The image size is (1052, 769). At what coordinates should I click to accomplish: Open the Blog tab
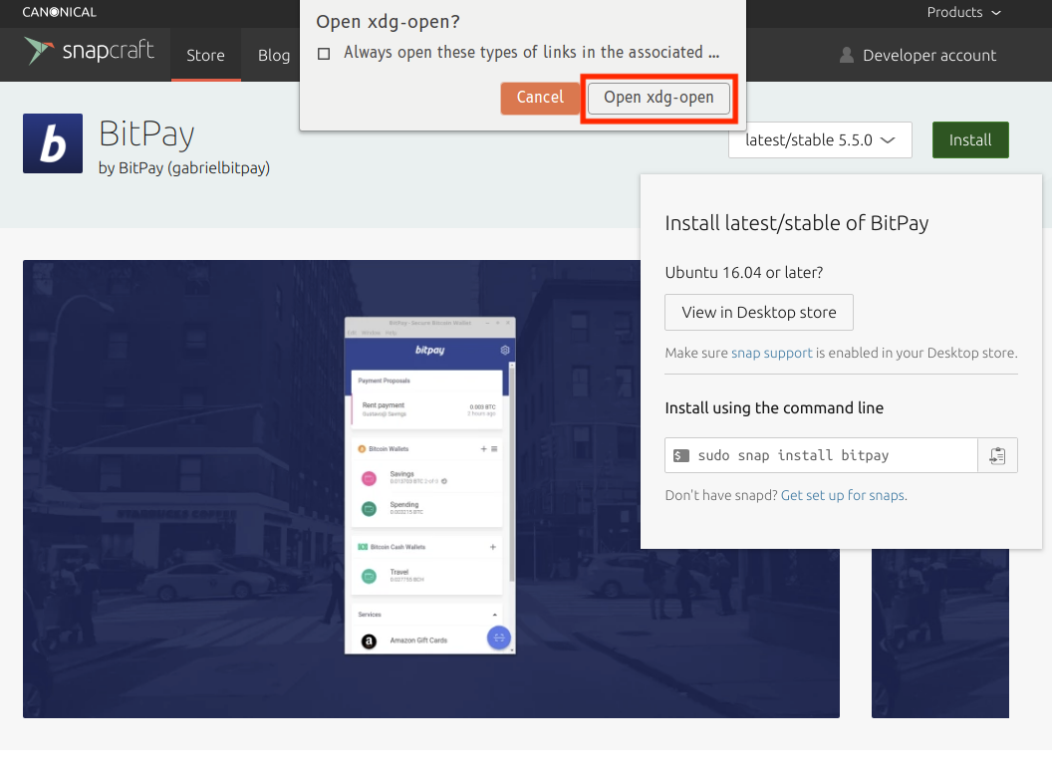point(274,55)
